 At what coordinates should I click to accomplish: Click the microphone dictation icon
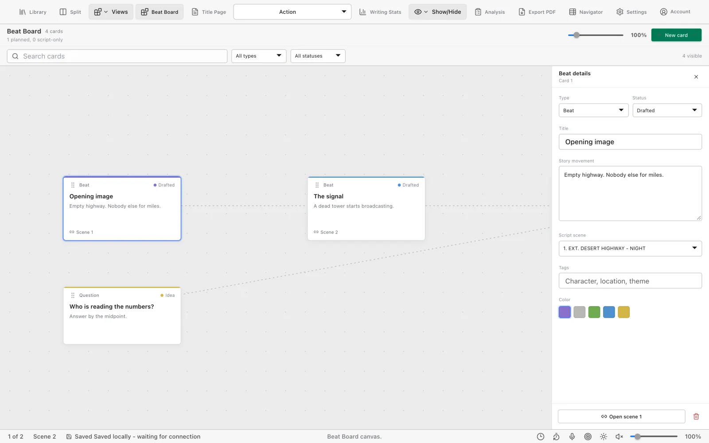[x=572, y=437]
